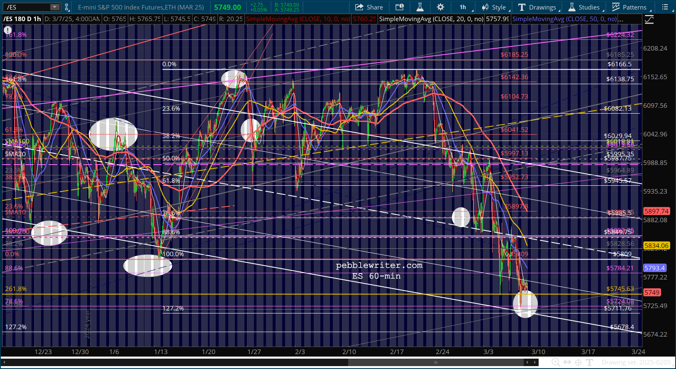Image resolution: width=676 pixels, height=369 pixels.
Task: Change the 1h timeframe selector
Action: coord(463,7)
